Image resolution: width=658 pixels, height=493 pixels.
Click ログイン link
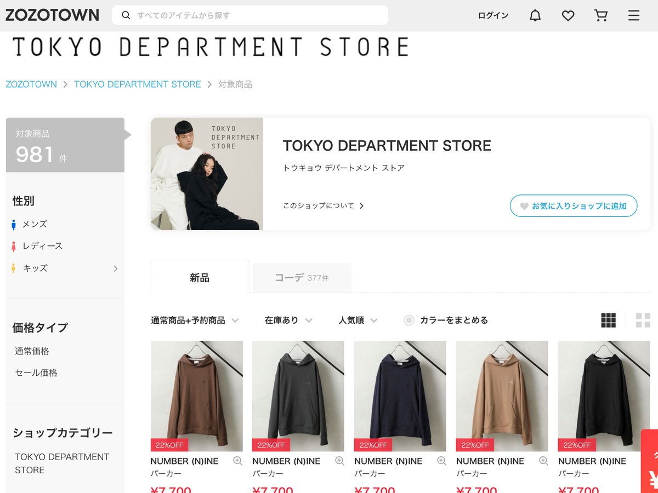tap(493, 16)
